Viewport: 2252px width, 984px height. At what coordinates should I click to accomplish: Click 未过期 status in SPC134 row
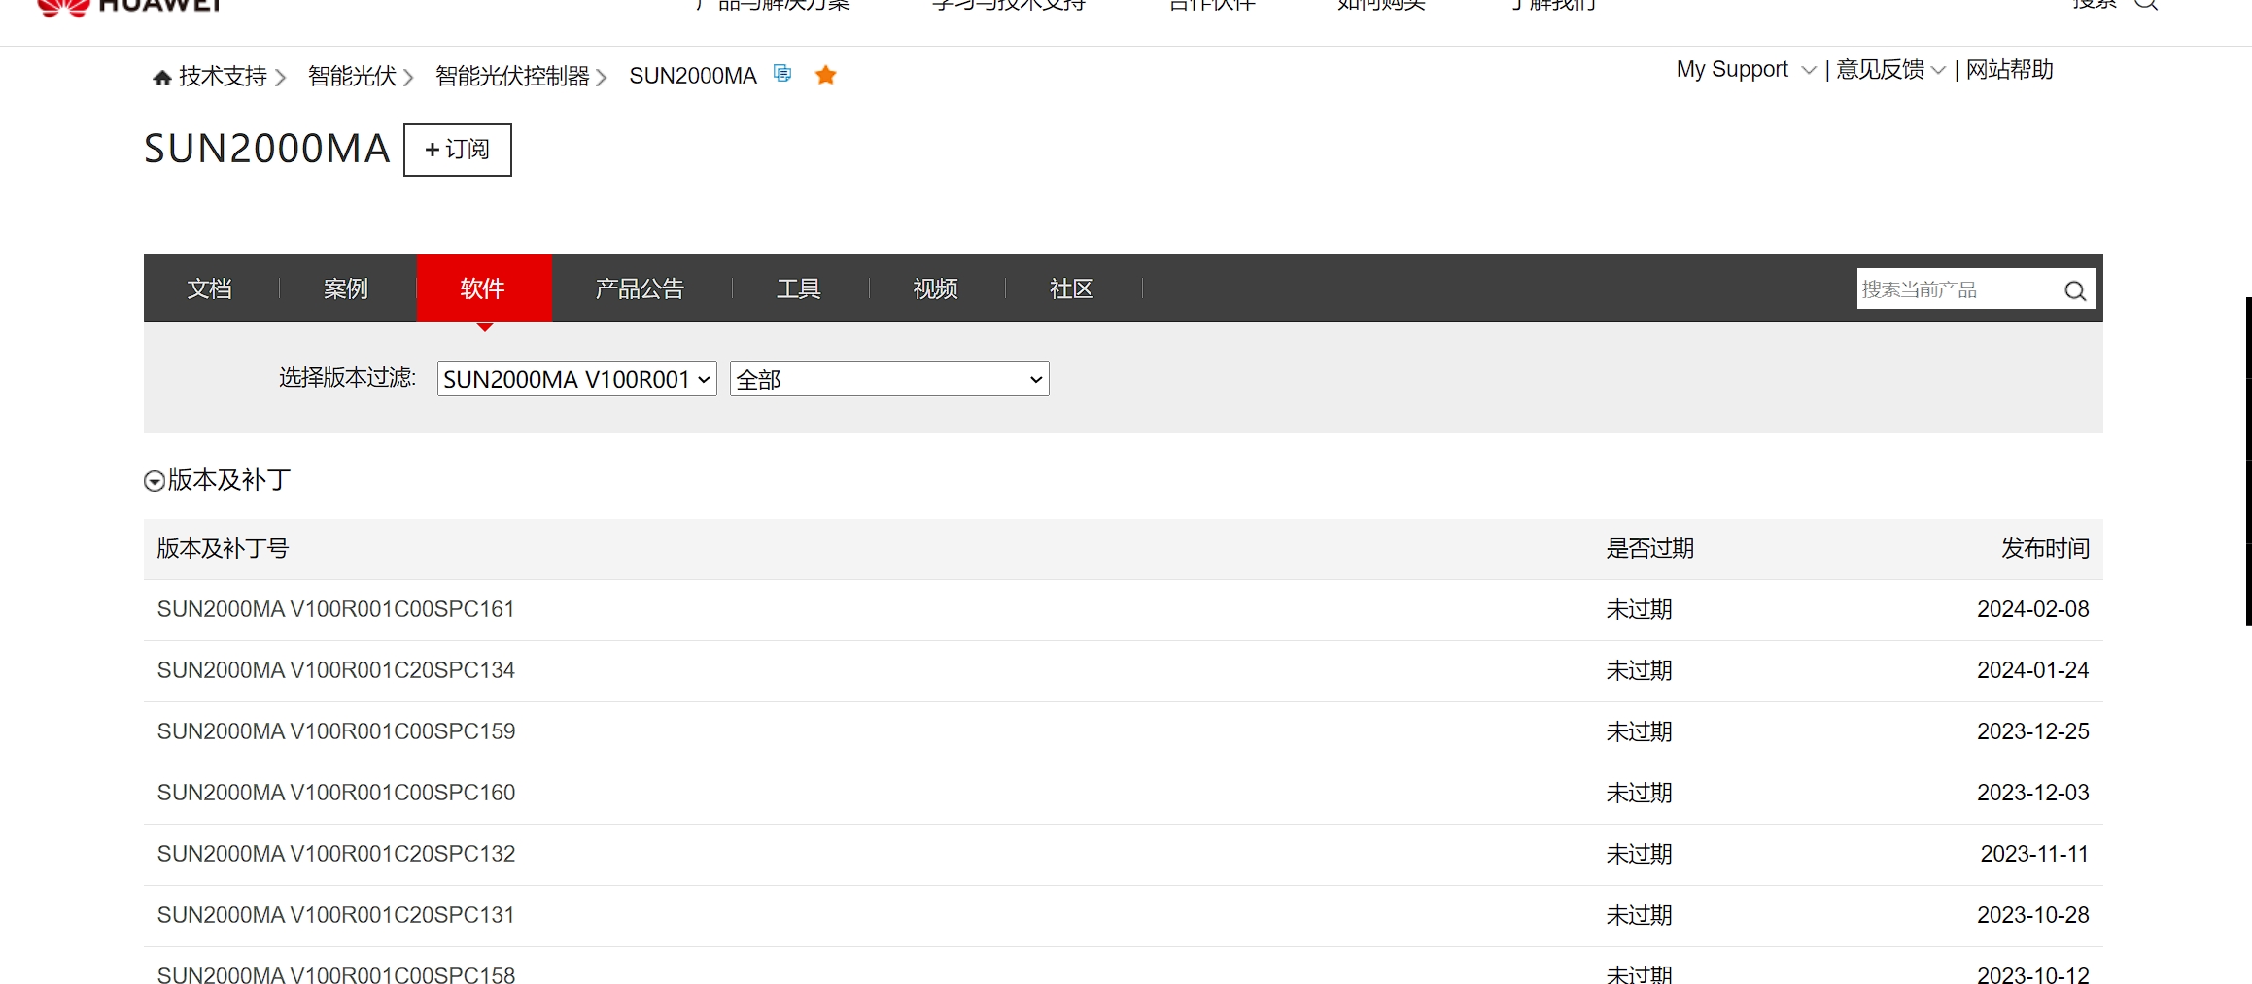click(1639, 671)
